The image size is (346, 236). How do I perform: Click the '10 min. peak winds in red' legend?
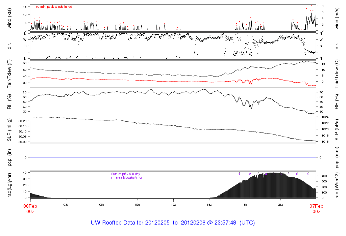[x=54, y=7]
